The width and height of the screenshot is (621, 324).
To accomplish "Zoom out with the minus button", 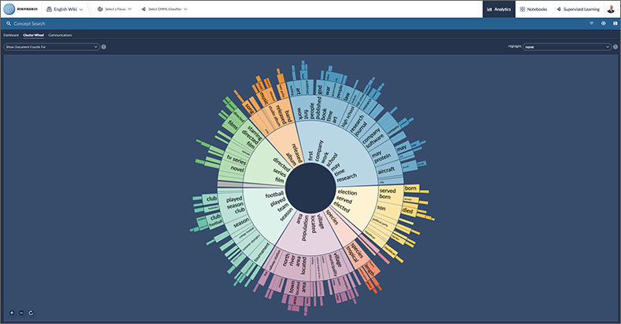I will (21, 313).
